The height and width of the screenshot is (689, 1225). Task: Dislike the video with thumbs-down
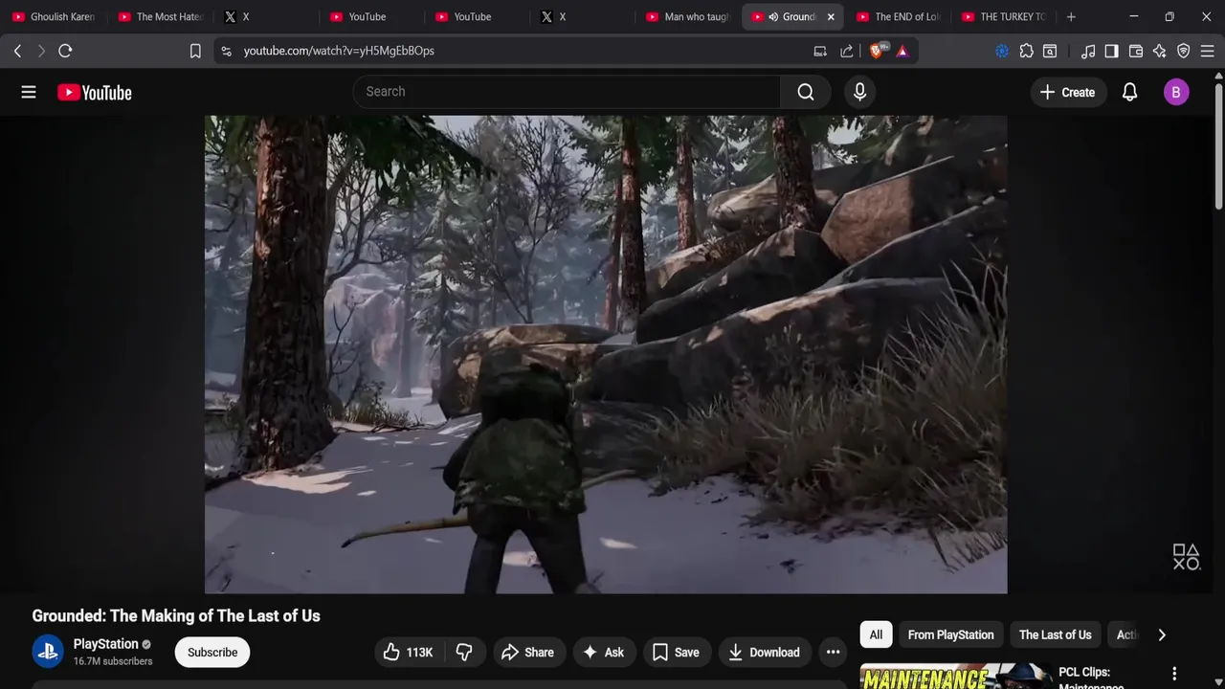point(464,653)
